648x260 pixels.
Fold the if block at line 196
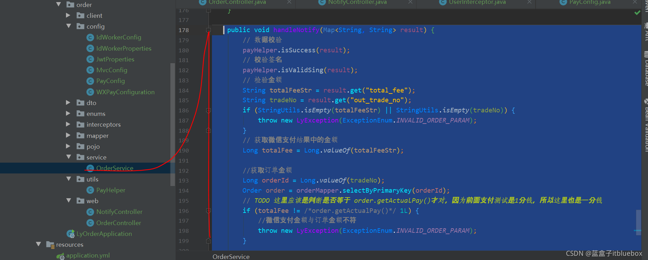pos(208,211)
